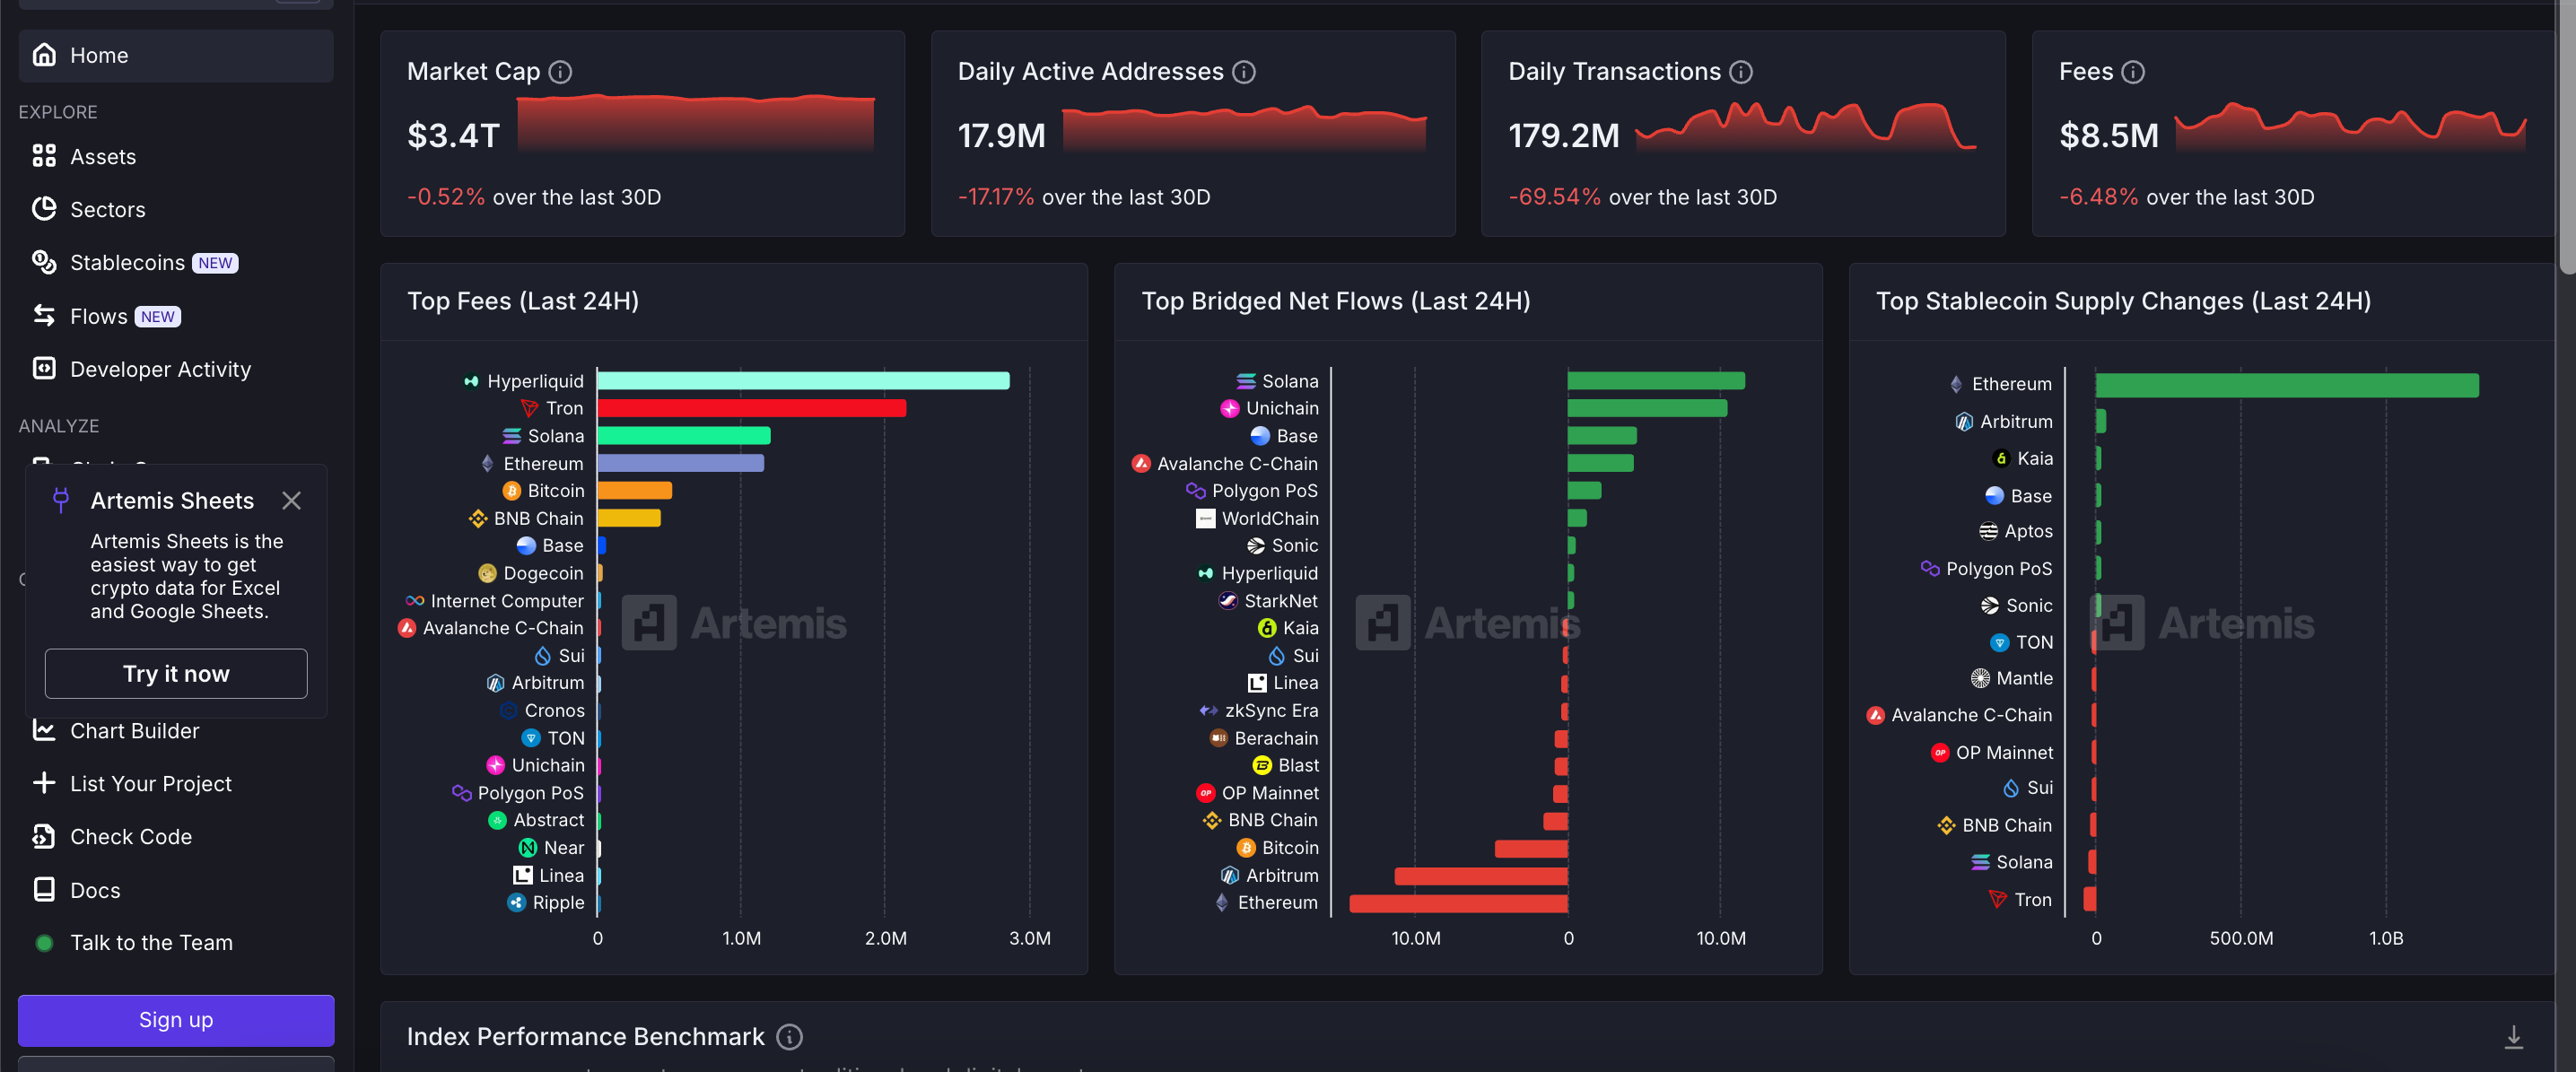Click the Check Code sidebar icon
The image size is (2576, 1072).
coord(44,836)
